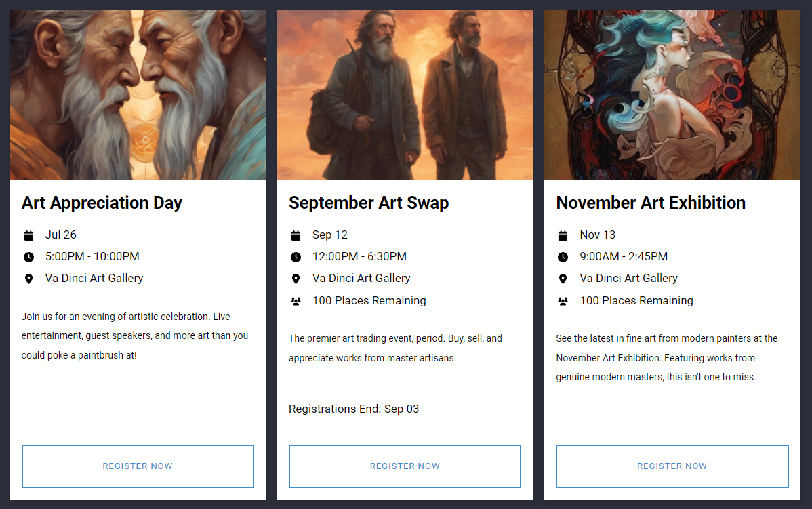Click the Registrations End: Sep 03 text
Viewport: 812px width, 509px height.
[x=354, y=409]
